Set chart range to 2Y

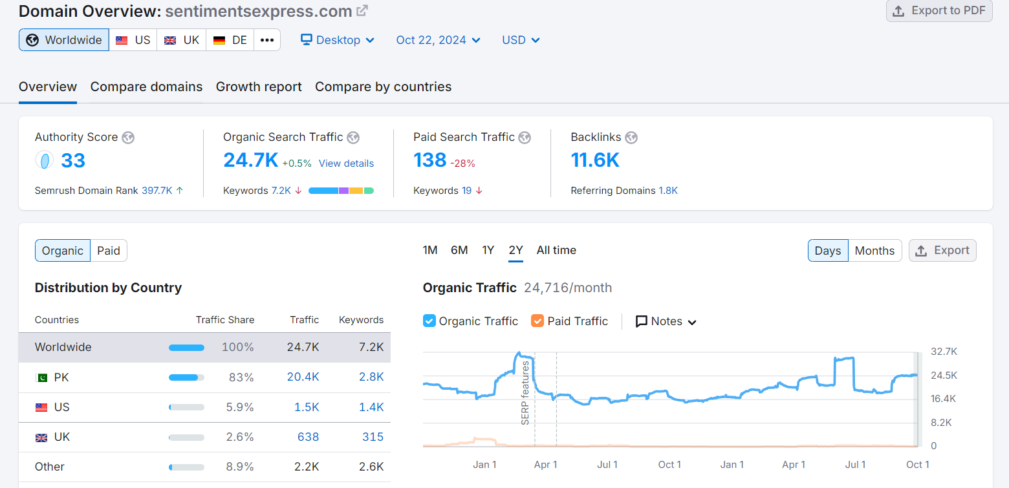tap(515, 250)
